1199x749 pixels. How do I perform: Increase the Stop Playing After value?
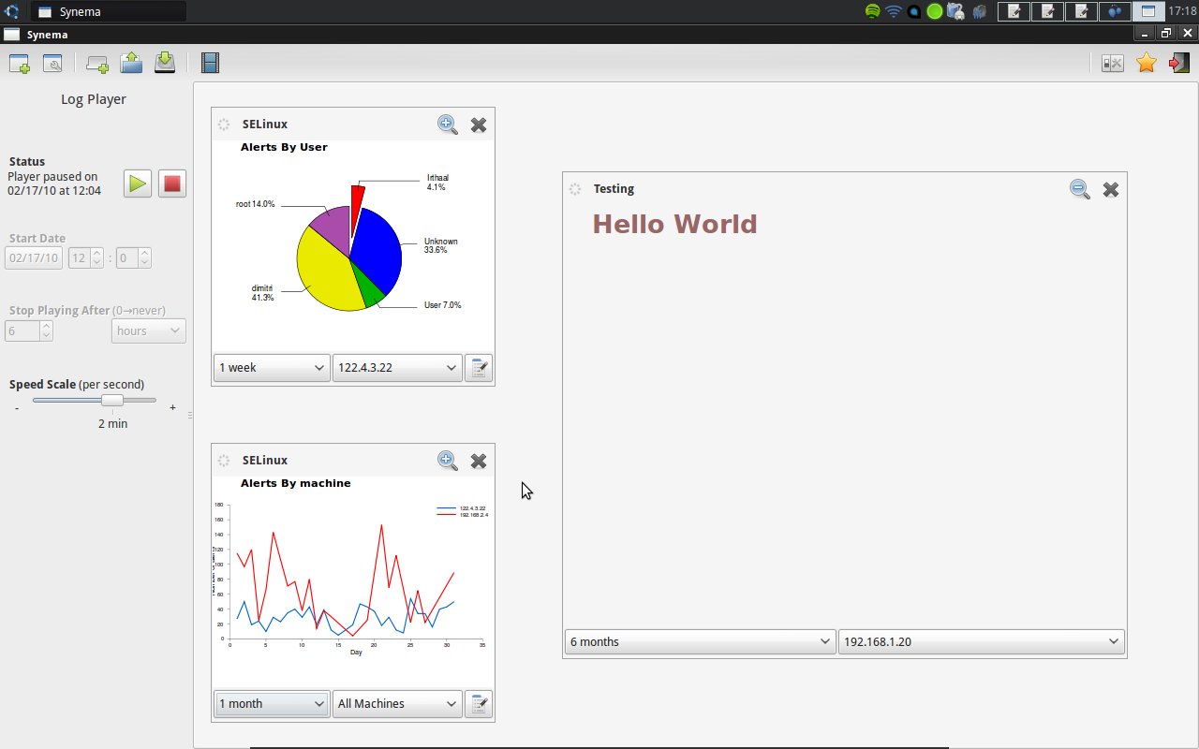point(46,326)
